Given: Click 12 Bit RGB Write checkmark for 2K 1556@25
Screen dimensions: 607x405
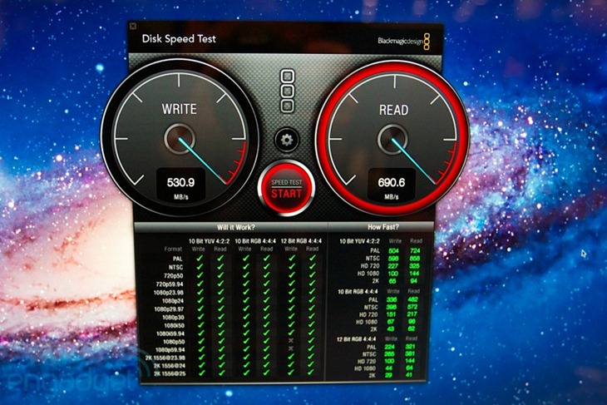Looking at the screenshot, I should click(291, 373).
